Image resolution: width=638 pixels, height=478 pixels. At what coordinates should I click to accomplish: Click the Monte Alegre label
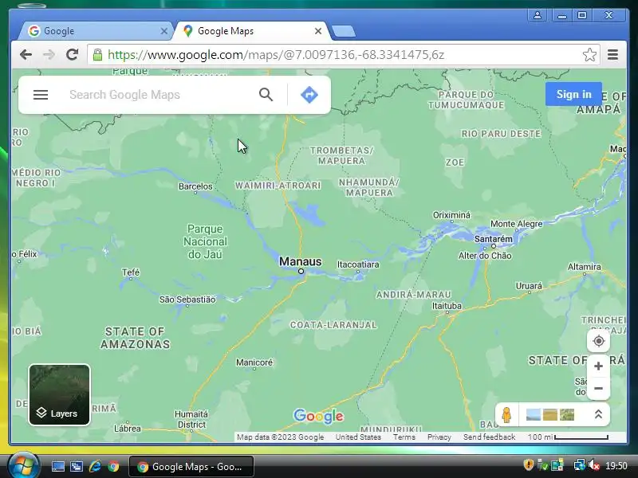(x=516, y=224)
